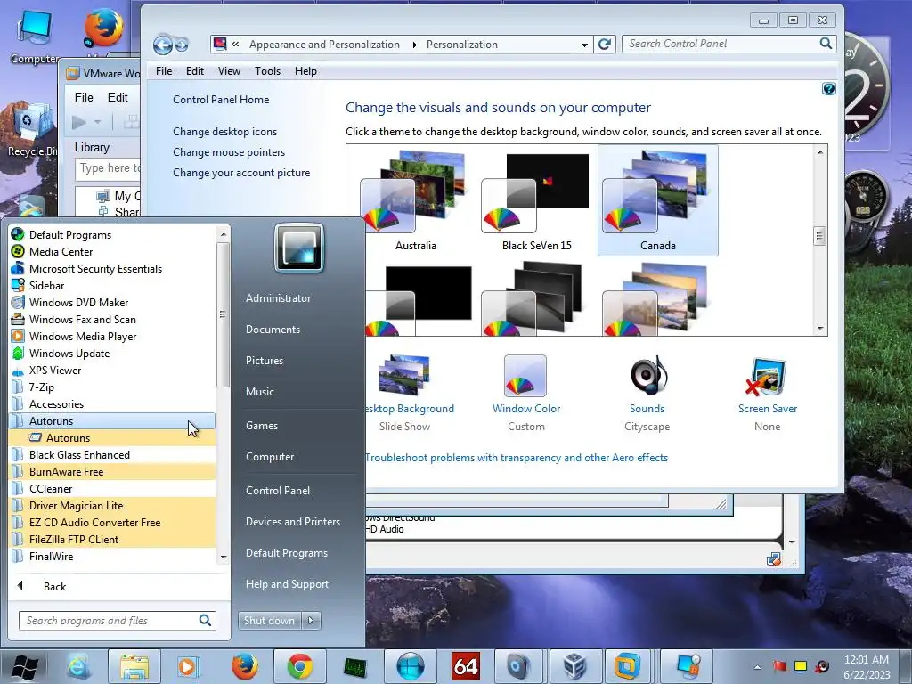Open Microsoft Security Essentials
This screenshot has height=684, width=912.
113,269
